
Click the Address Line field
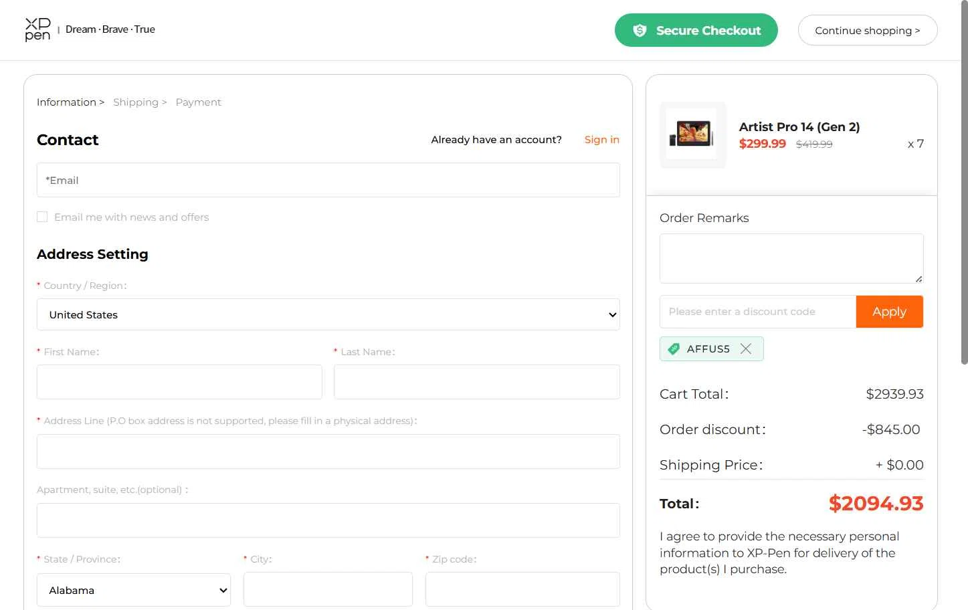click(x=328, y=451)
